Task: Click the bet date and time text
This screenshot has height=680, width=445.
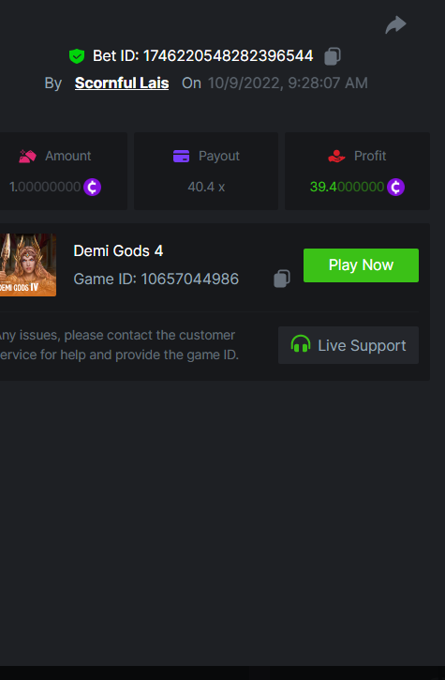Action: [288, 83]
